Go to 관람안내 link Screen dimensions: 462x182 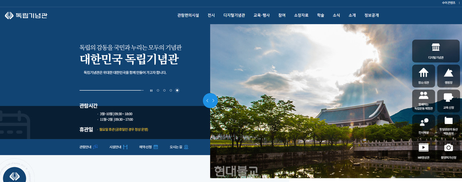coord(88,147)
